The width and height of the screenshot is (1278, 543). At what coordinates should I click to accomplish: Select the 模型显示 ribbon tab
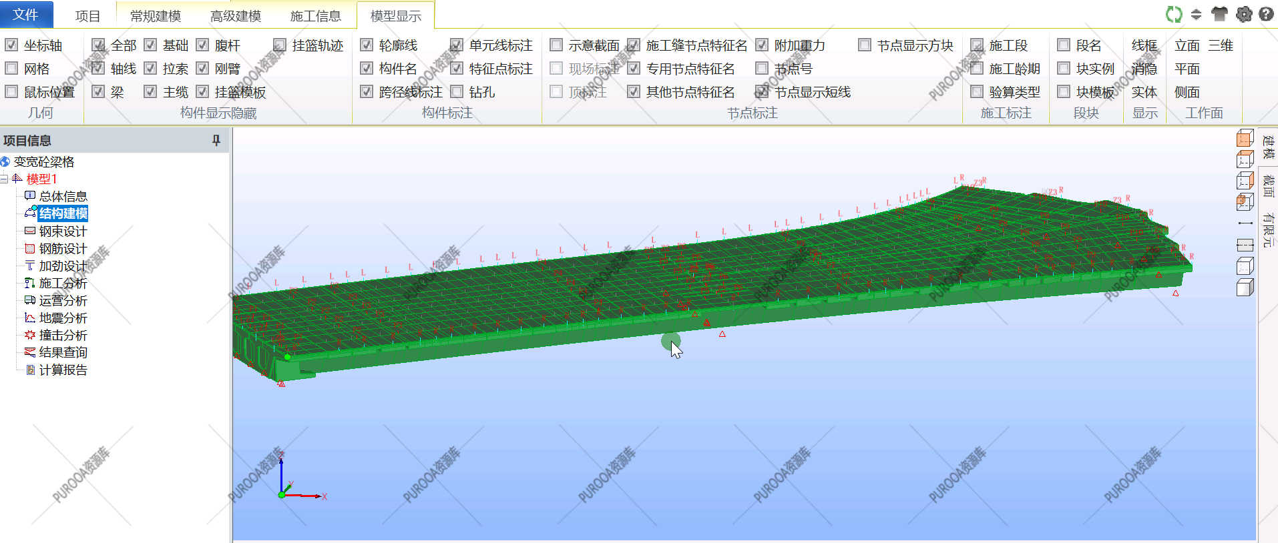(396, 16)
